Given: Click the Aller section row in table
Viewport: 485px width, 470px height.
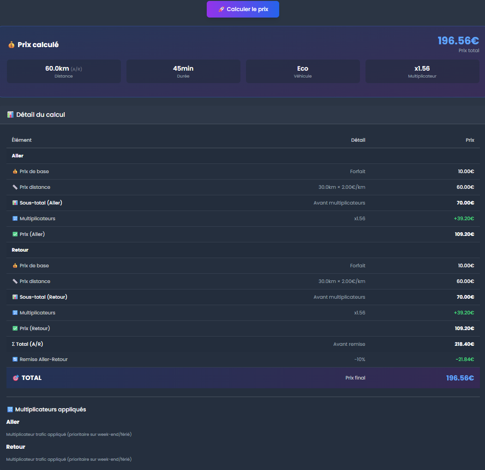Looking at the screenshot, I should point(243,156).
